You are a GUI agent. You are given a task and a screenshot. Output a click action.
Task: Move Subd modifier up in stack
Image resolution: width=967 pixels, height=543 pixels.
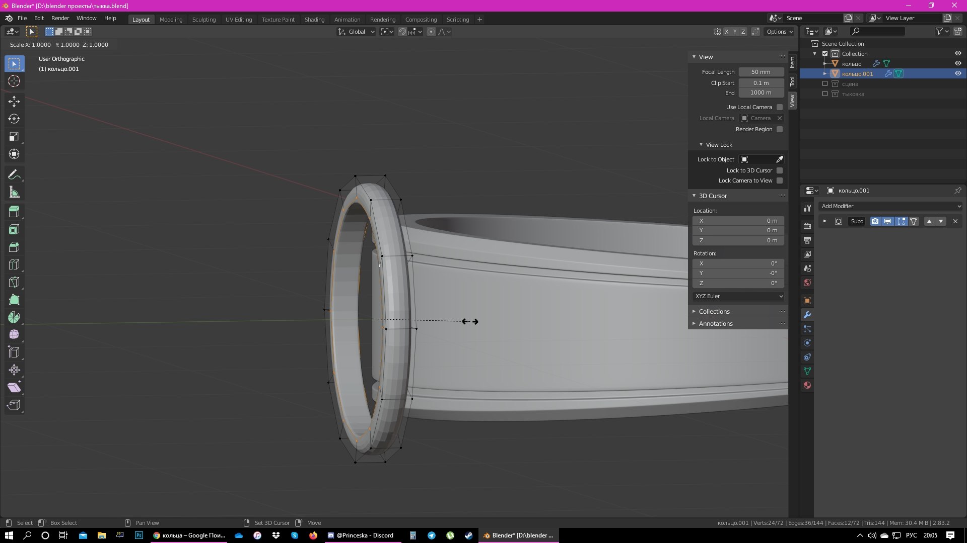coord(929,221)
